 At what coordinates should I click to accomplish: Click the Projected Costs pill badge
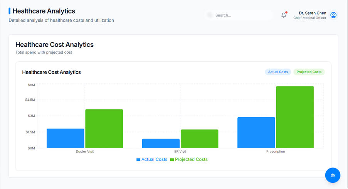309,72
